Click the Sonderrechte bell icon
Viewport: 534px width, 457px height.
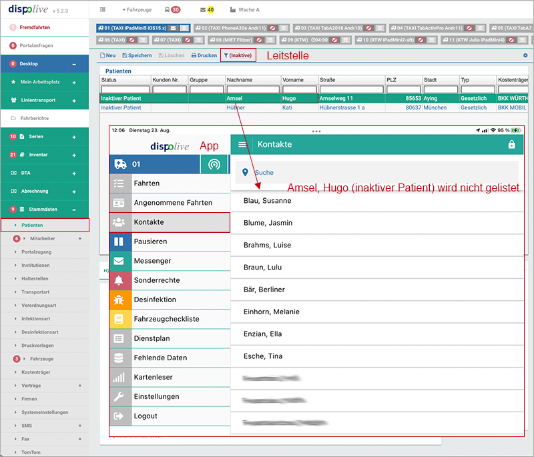point(119,280)
